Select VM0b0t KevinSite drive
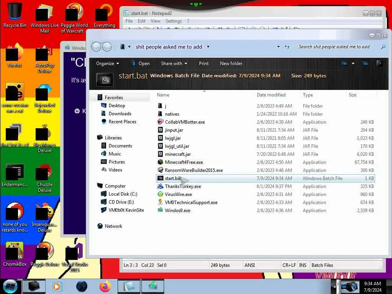The height and width of the screenshot is (294, 392). coord(126,210)
